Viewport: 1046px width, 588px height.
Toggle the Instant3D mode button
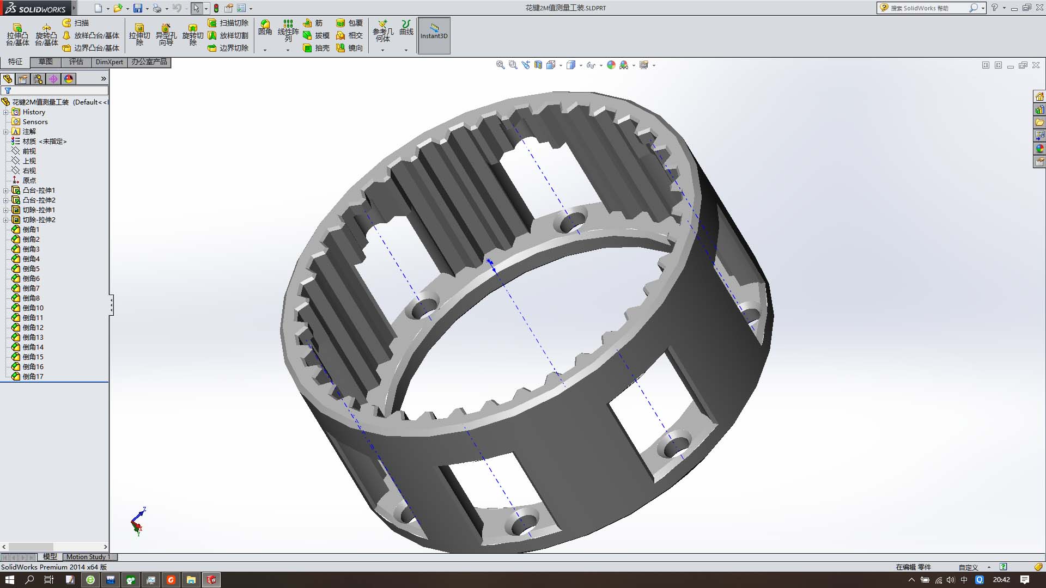[x=434, y=35]
